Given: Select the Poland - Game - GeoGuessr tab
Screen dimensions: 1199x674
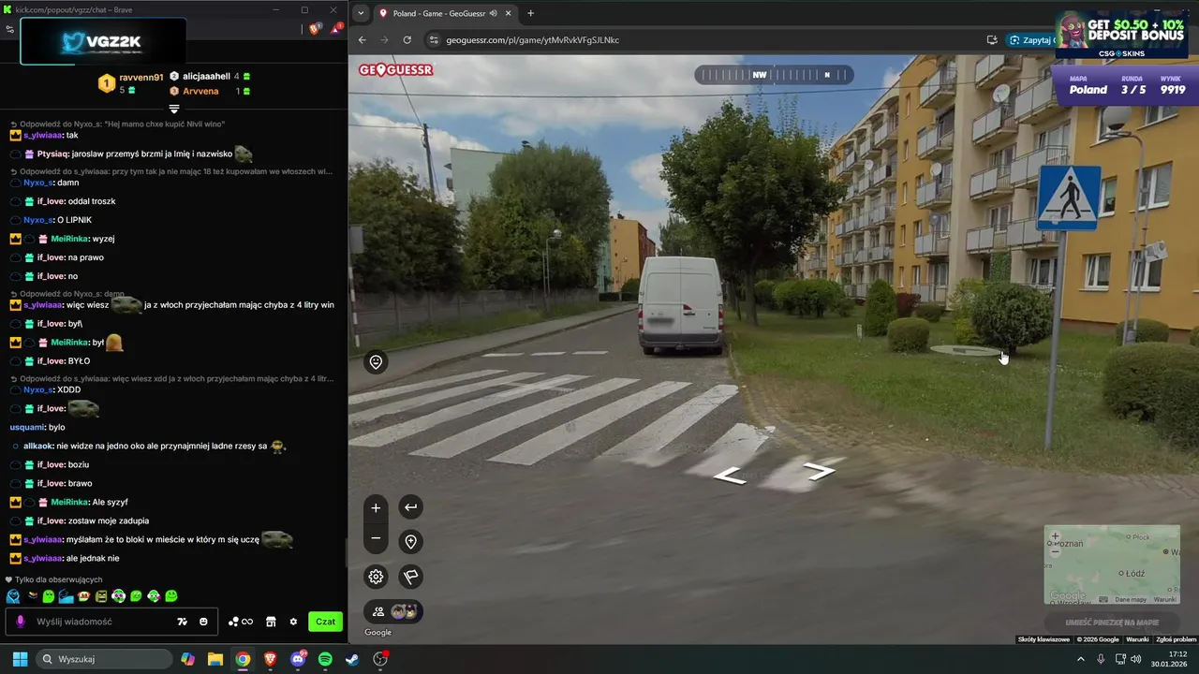Looking at the screenshot, I should coord(447,13).
